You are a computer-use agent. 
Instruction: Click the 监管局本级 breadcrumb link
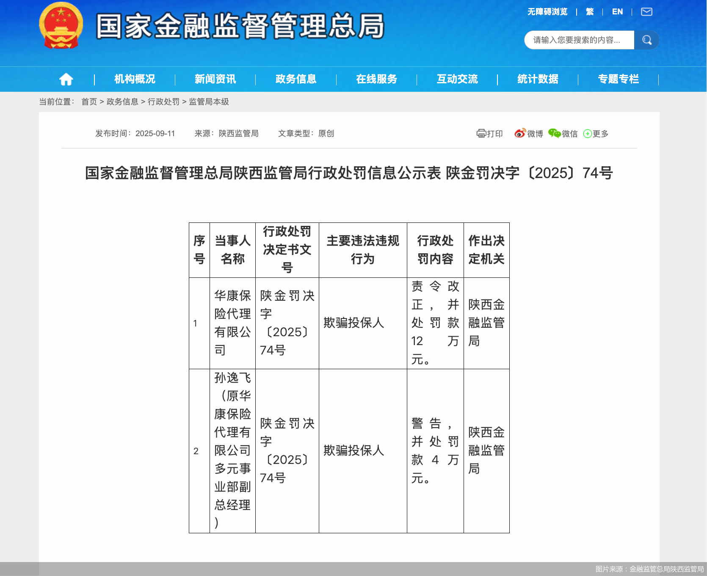coord(209,102)
